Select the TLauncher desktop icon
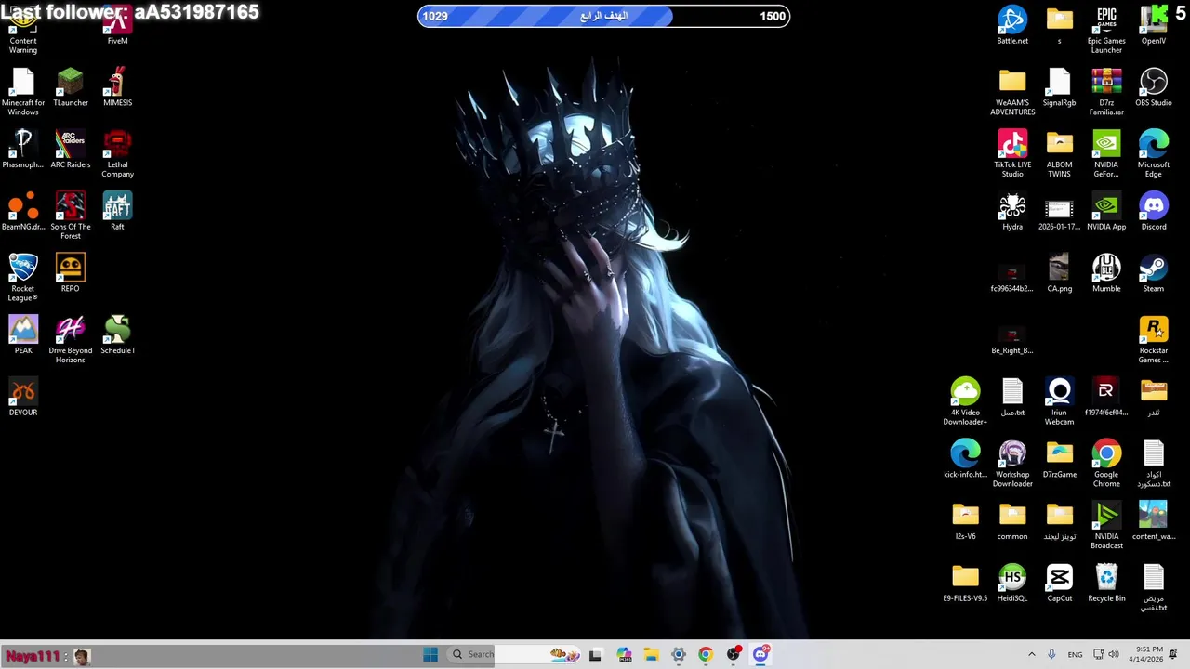The image size is (1190, 669). tap(70, 88)
